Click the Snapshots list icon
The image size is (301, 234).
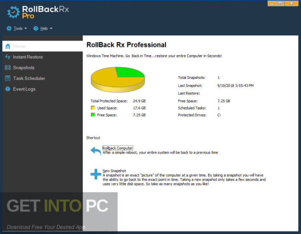click(x=8, y=68)
